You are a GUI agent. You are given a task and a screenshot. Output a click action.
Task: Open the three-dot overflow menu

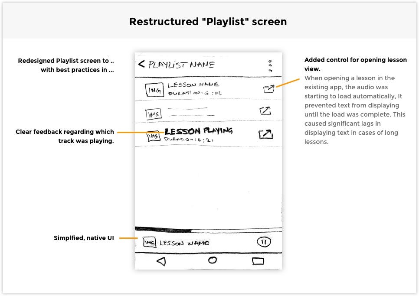[x=270, y=66]
